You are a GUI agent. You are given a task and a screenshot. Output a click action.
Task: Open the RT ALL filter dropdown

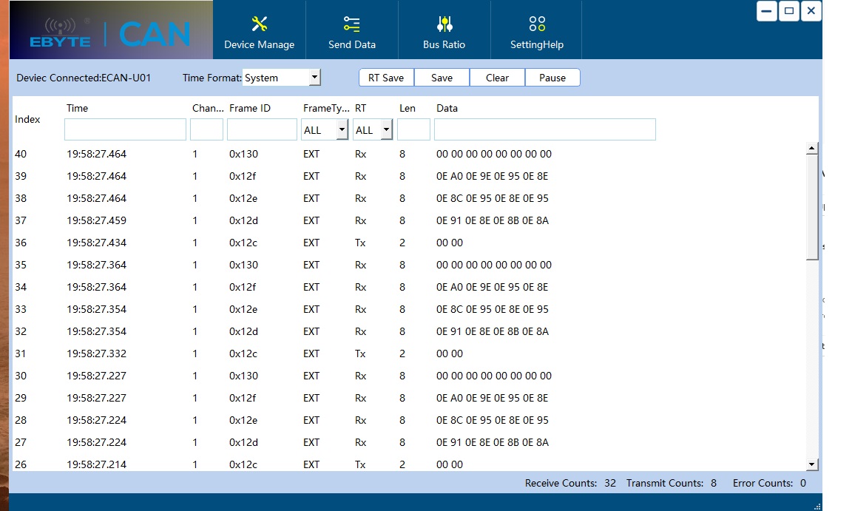point(386,130)
